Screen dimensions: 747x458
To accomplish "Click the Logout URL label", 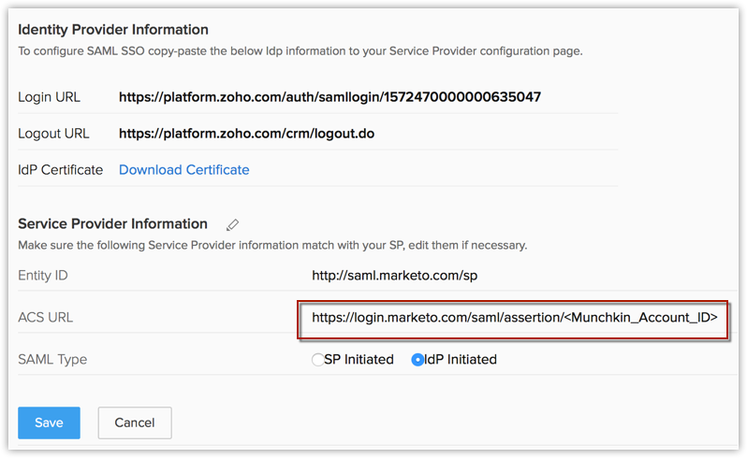I will [53, 134].
